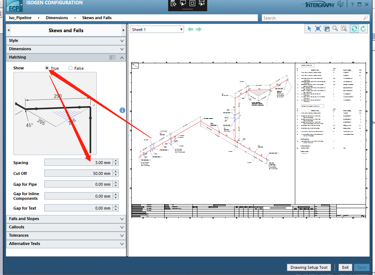The image size is (375, 275).
Task: Click the snipping bar window capture icon
Action: tap(202, 3)
